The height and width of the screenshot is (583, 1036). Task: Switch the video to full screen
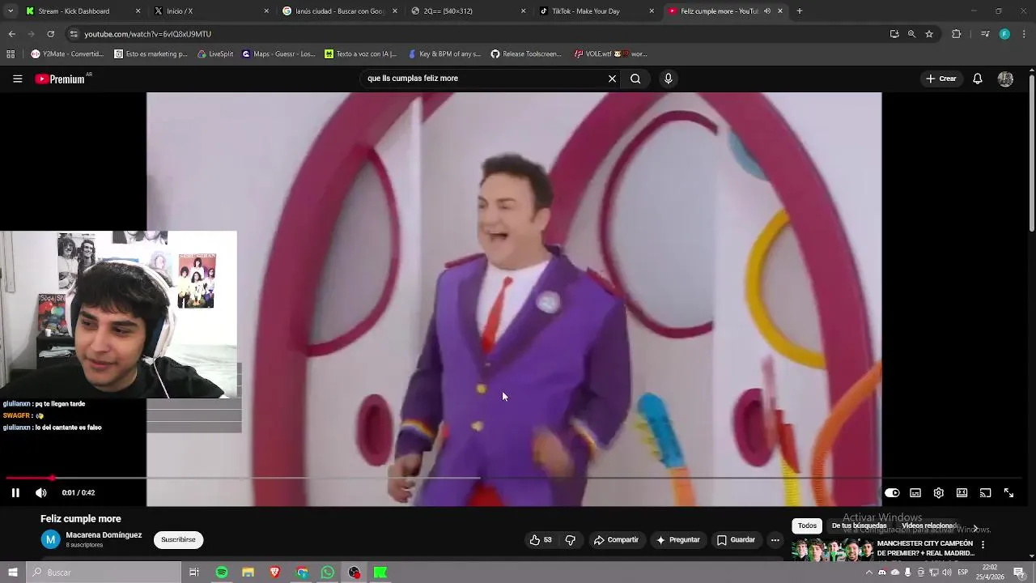[x=1009, y=492]
